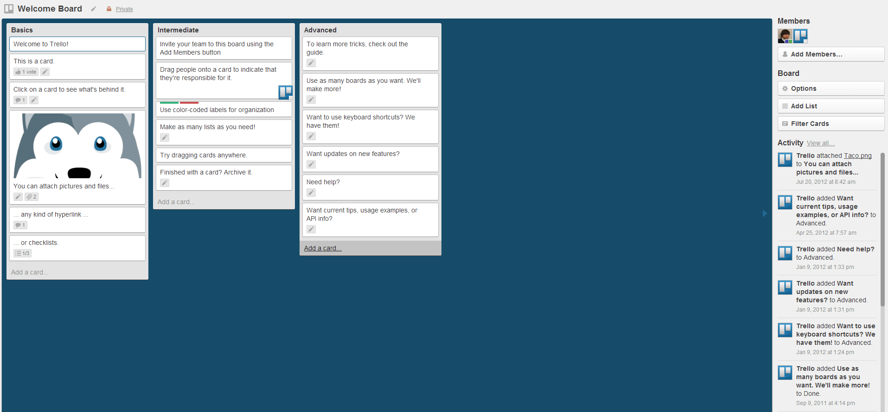Click the attachment count badge showing 2
The height and width of the screenshot is (412, 888).
point(32,197)
